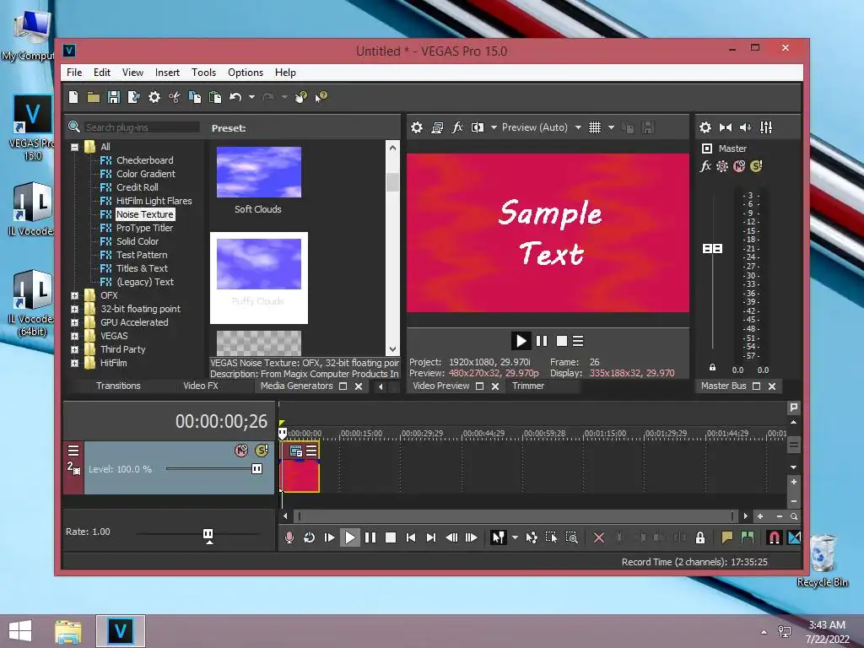Open the Tools menu
This screenshot has height=648, width=864.
coord(203,73)
